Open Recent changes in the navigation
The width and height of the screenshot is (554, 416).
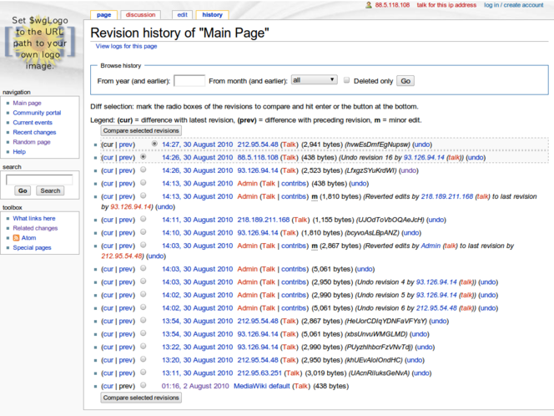coord(34,132)
